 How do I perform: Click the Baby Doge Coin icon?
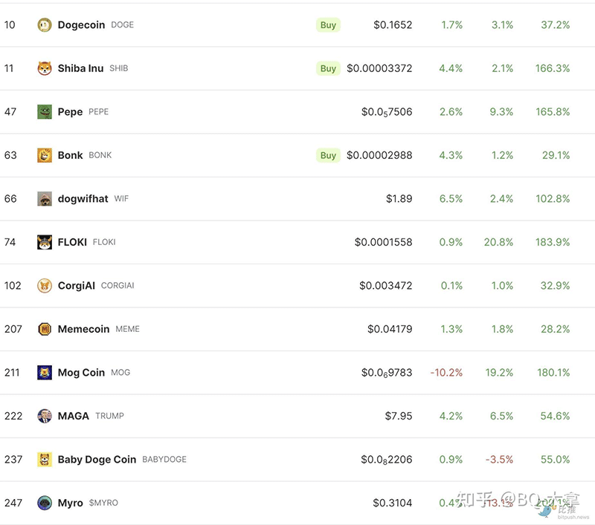[45, 460]
